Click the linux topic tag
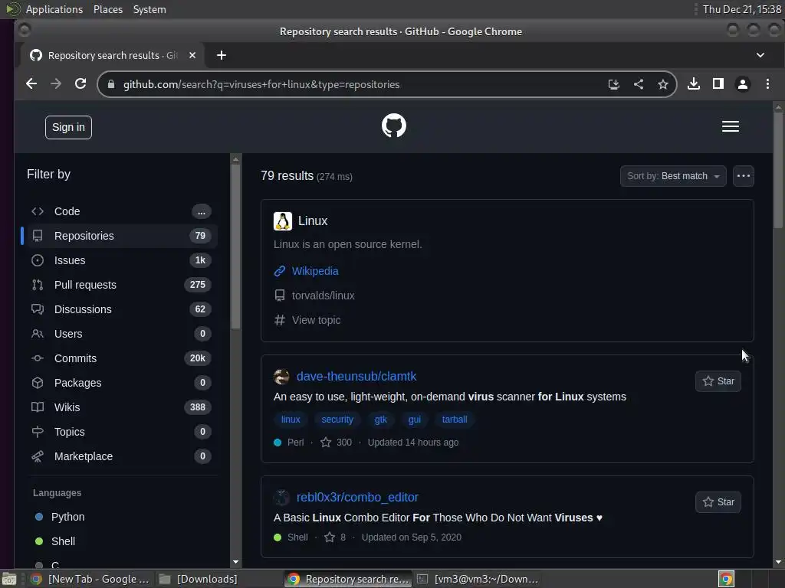785x588 pixels. pyautogui.click(x=291, y=420)
